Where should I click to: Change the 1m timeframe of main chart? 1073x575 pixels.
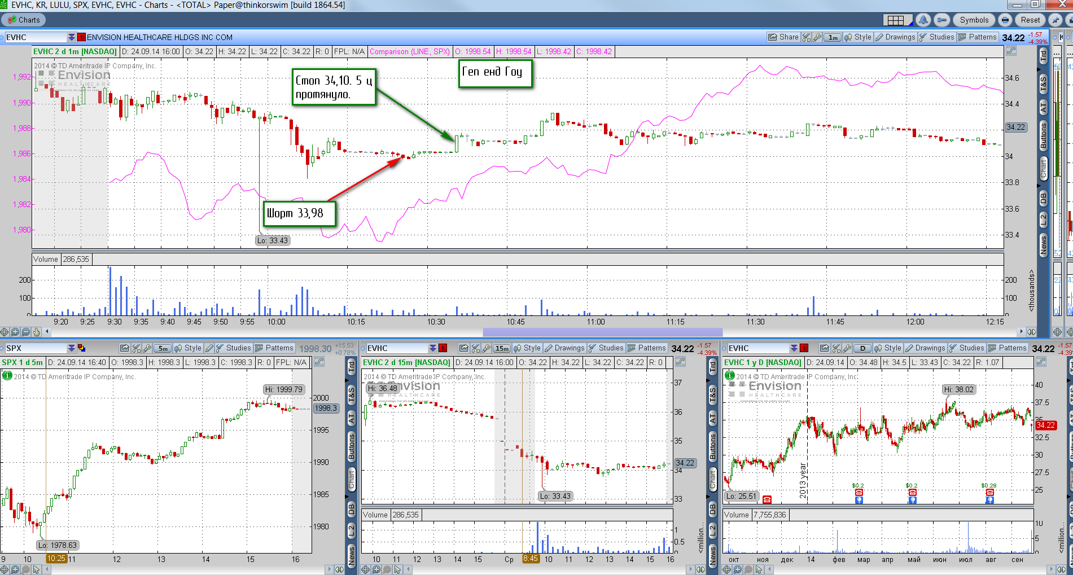[x=833, y=37]
